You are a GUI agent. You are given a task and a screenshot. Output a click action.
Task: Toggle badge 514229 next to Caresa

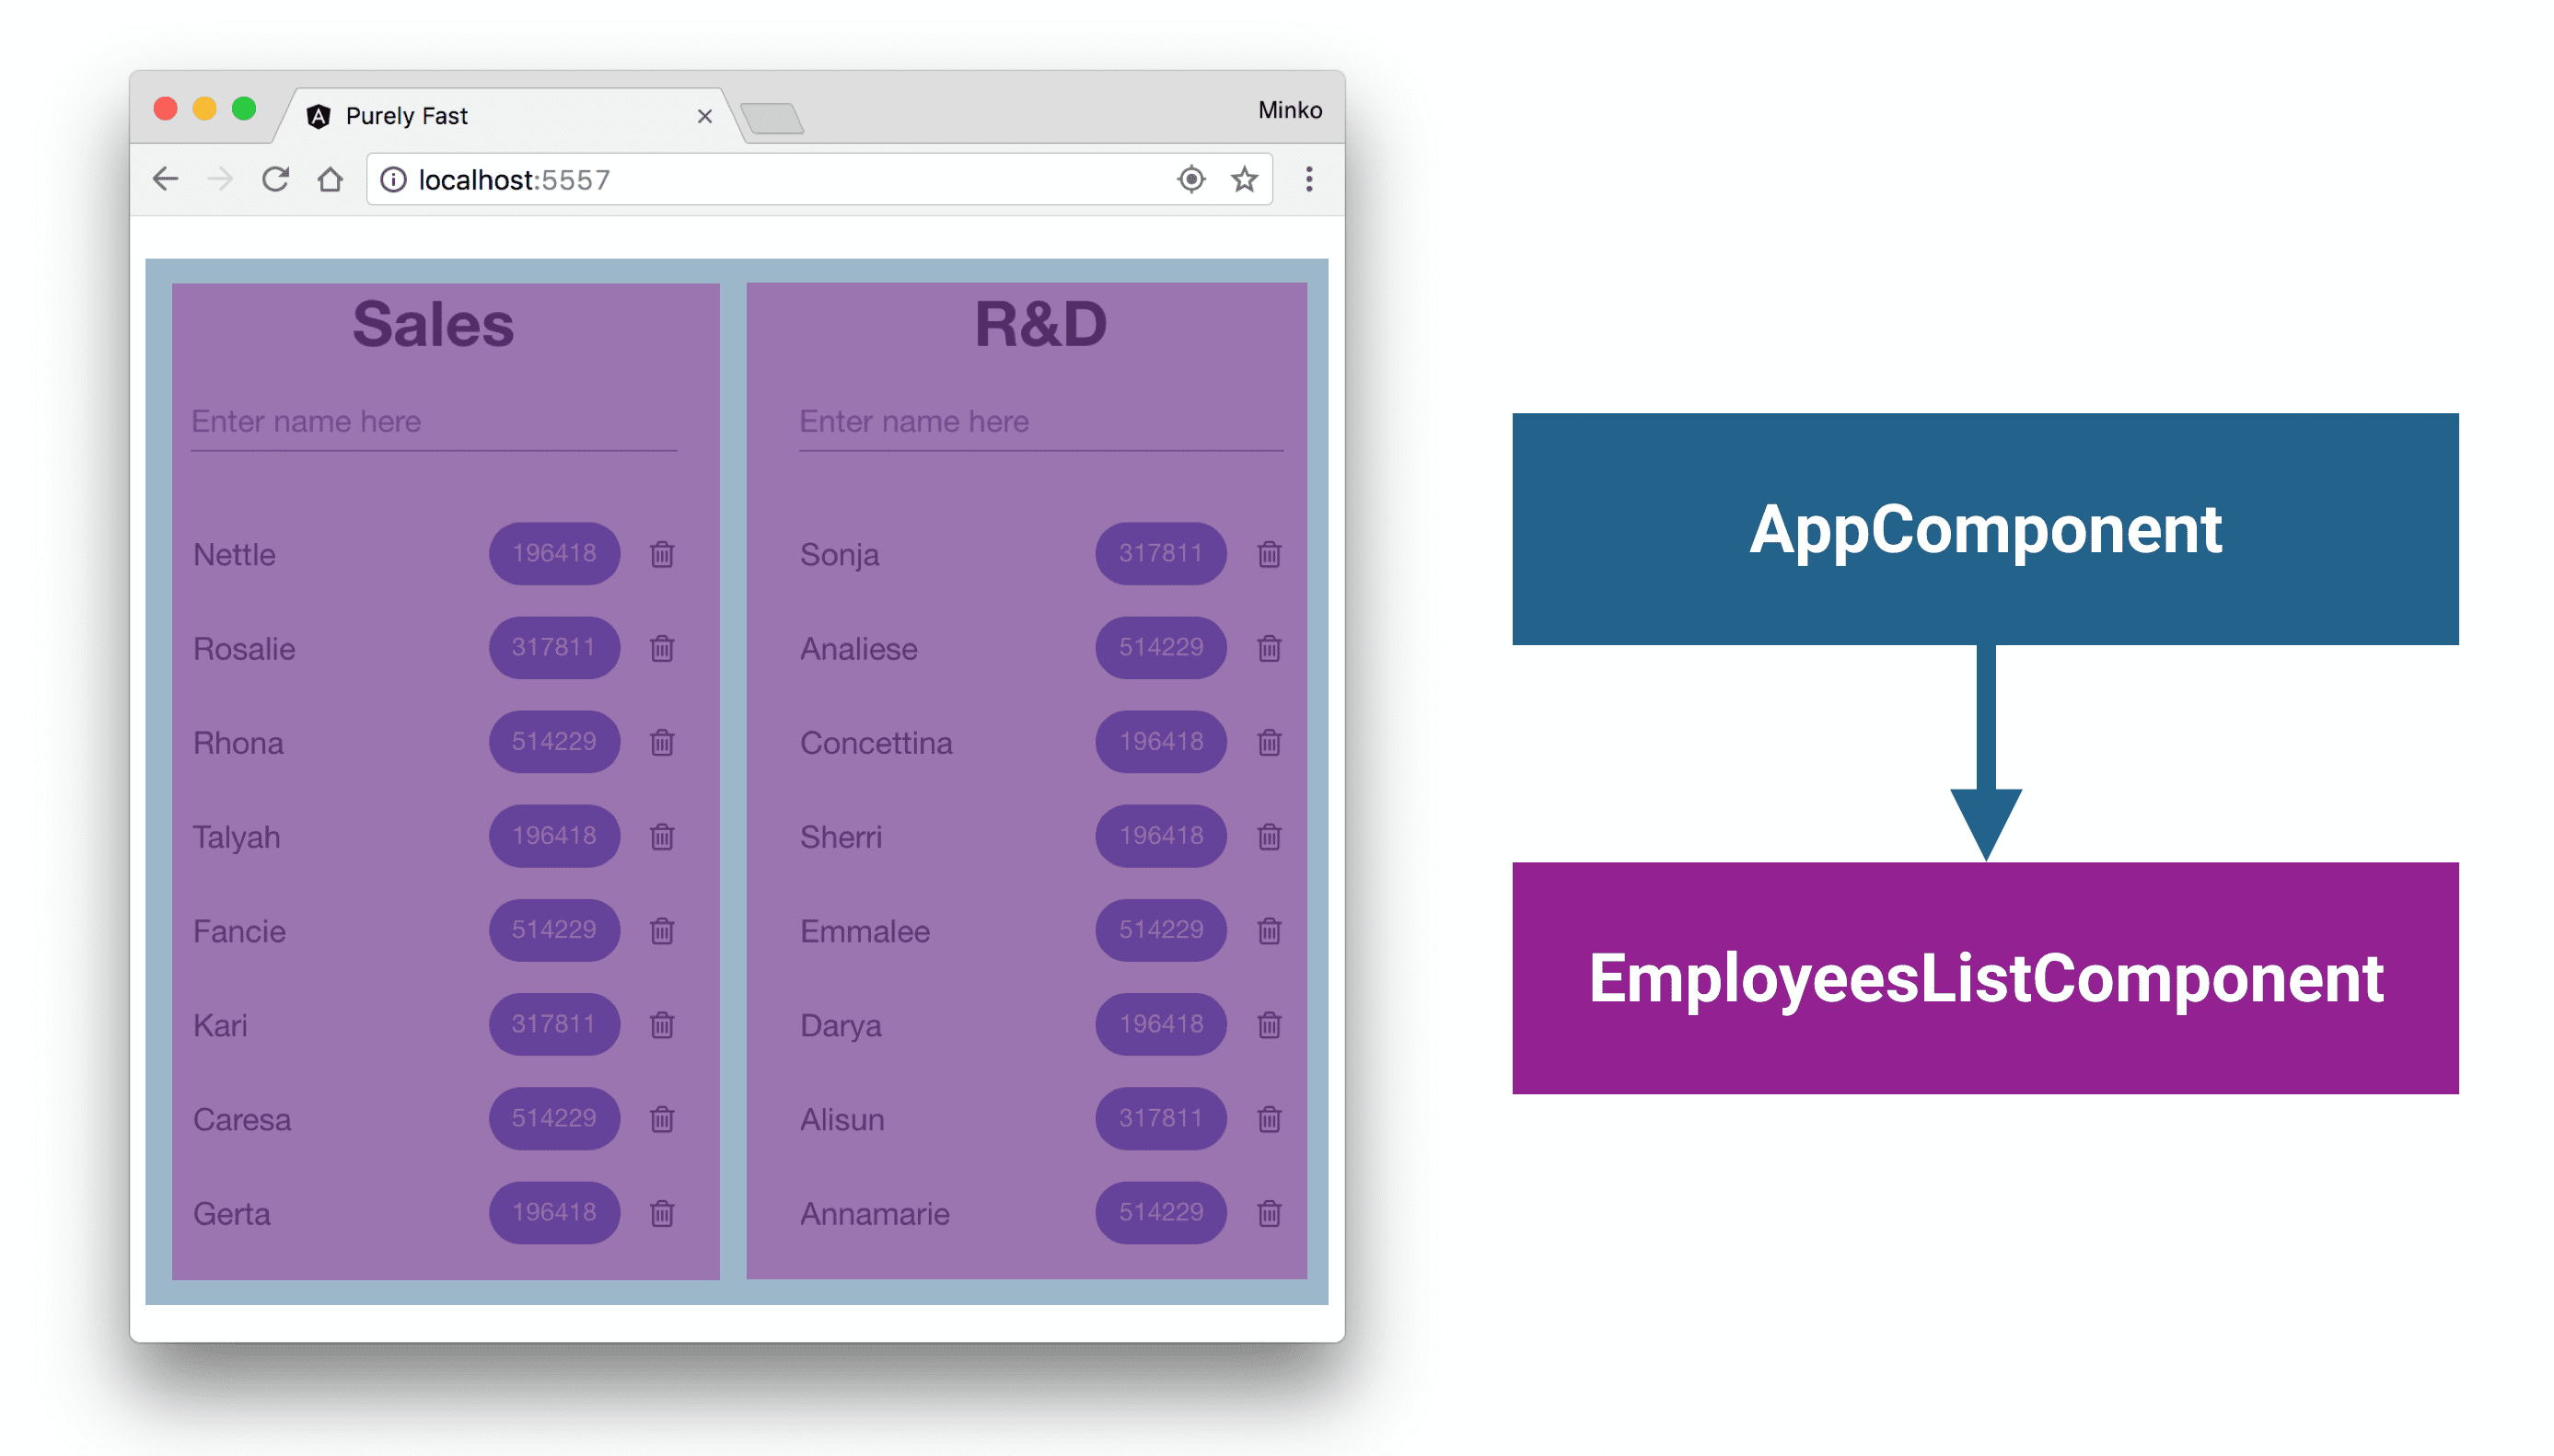pos(554,1115)
